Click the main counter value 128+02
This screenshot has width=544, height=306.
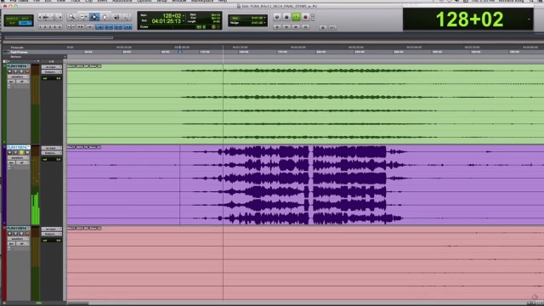[172, 15]
